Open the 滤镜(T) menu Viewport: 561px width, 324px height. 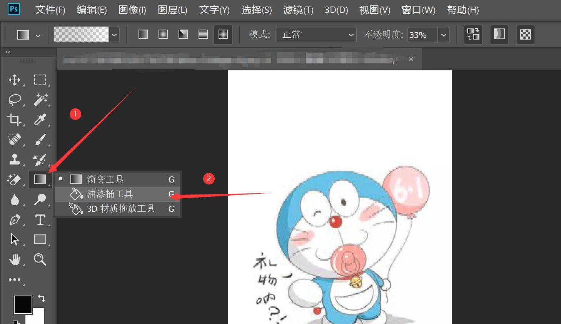(x=298, y=10)
